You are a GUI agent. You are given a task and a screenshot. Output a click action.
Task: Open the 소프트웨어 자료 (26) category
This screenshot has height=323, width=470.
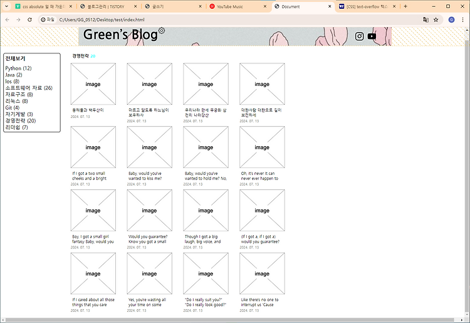tap(29, 88)
